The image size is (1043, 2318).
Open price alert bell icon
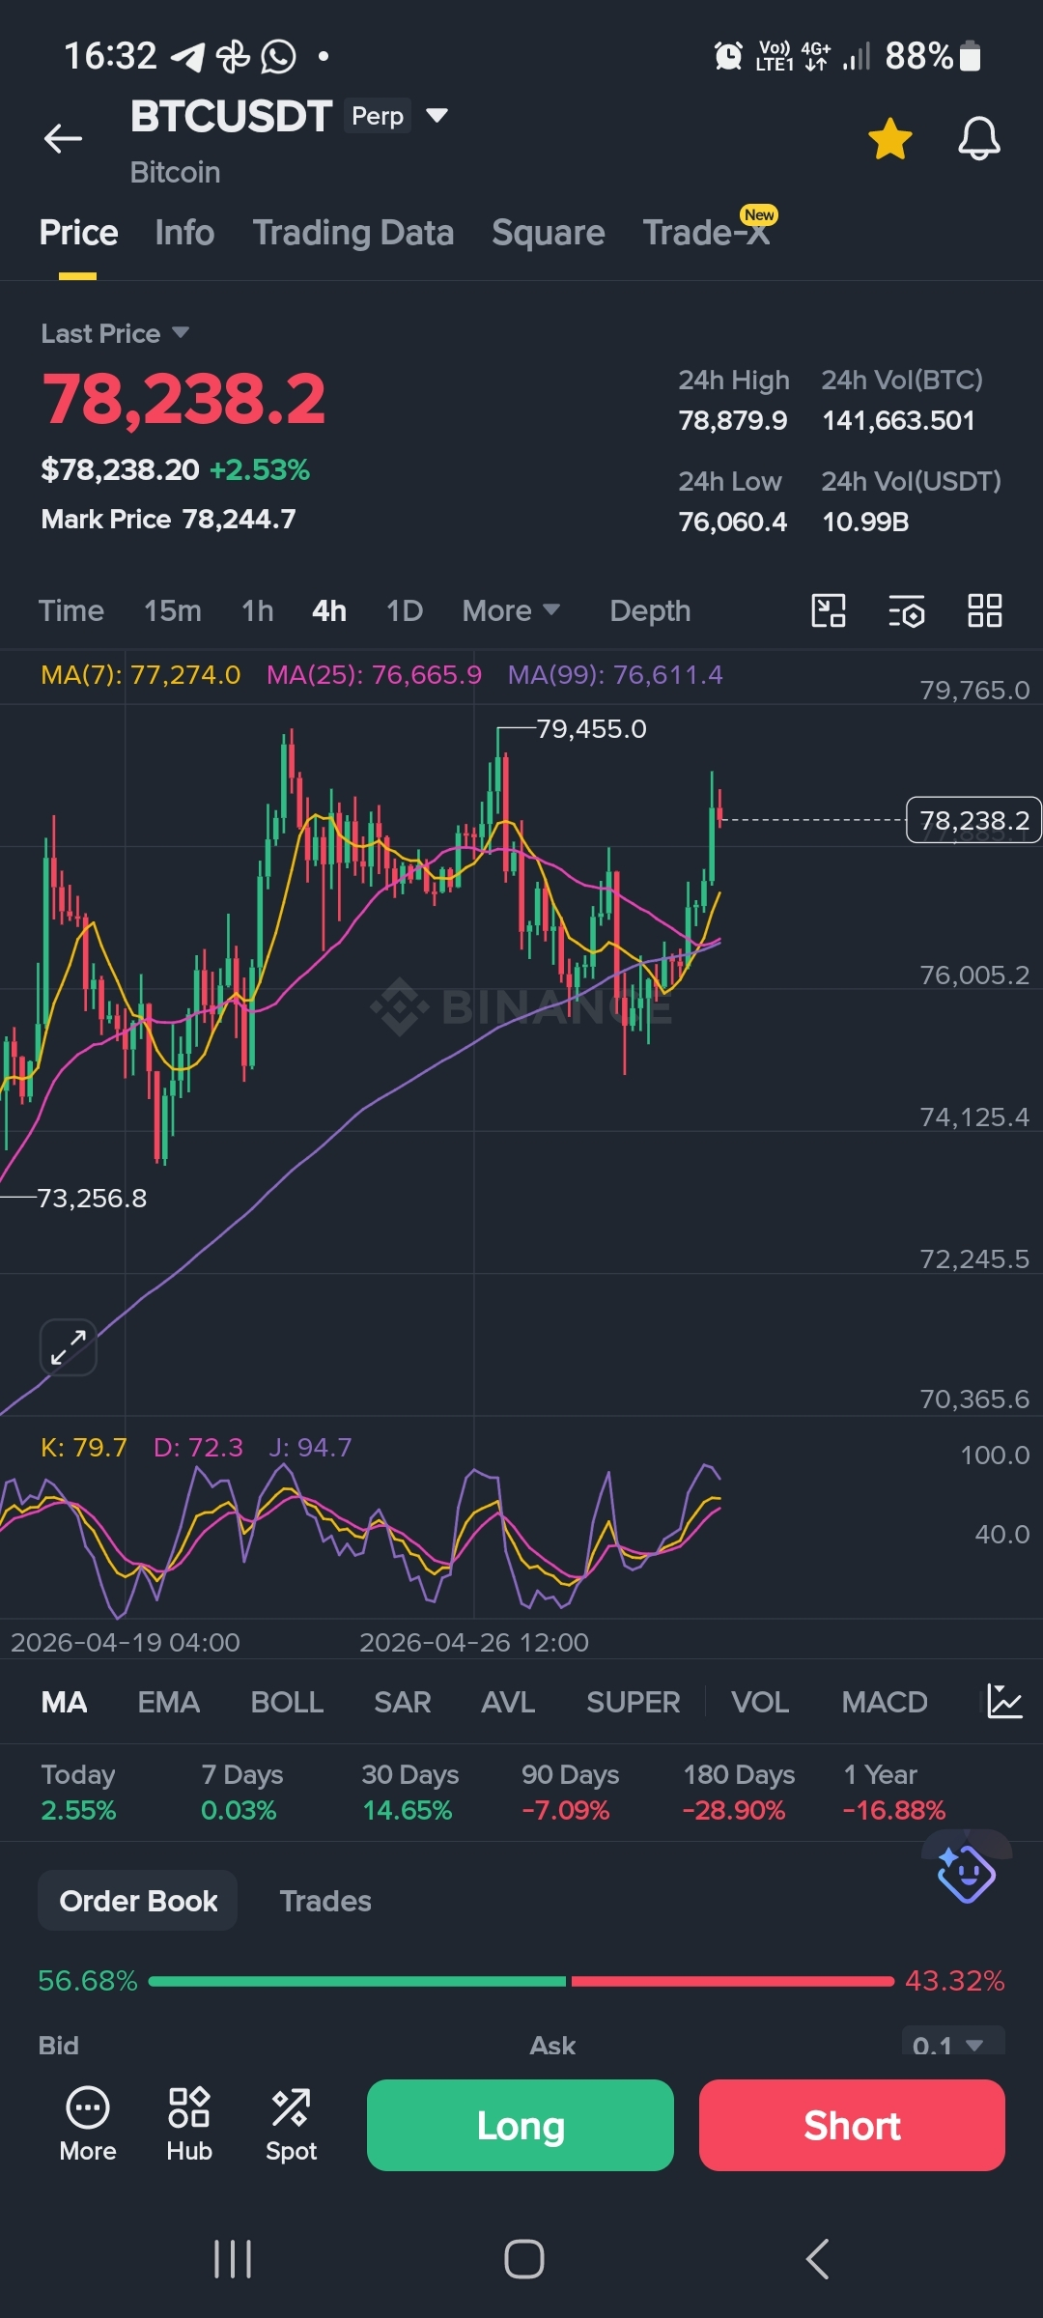pos(978,139)
